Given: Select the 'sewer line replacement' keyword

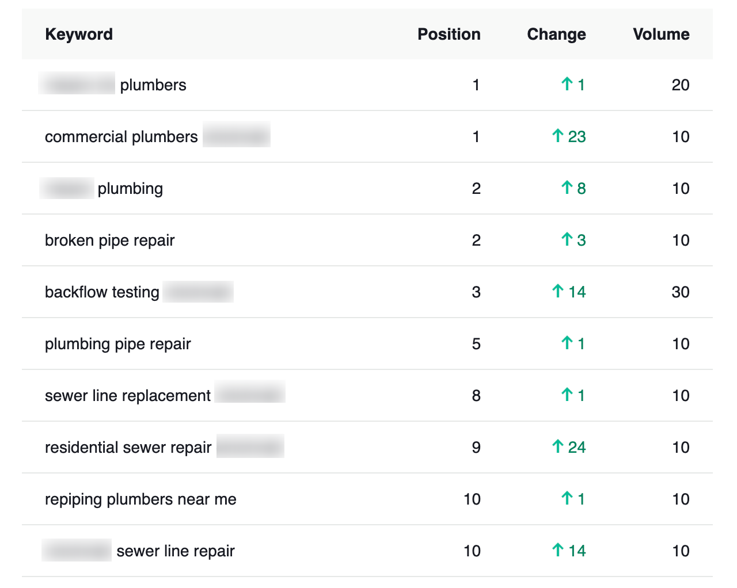Looking at the screenshot, I should (128, 396).
